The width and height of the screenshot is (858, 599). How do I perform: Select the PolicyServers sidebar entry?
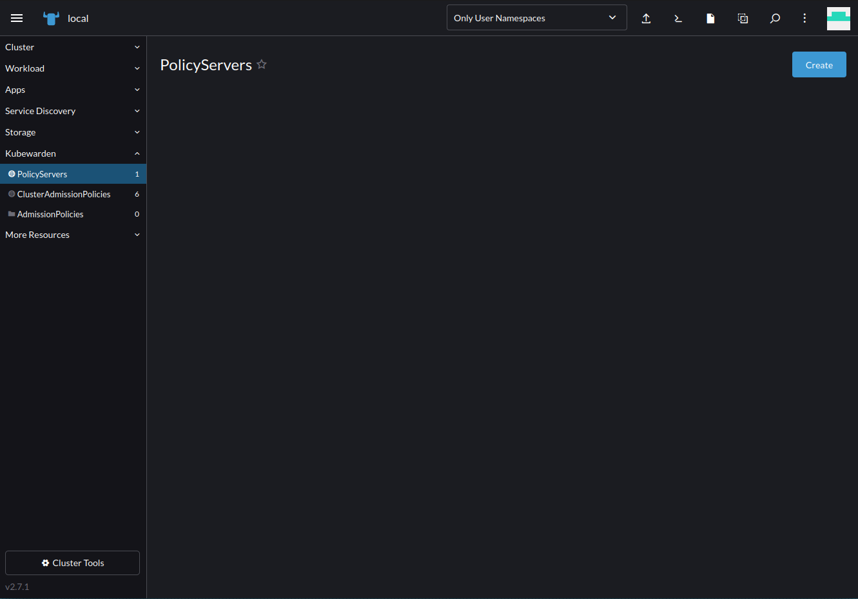pos(43,173)
